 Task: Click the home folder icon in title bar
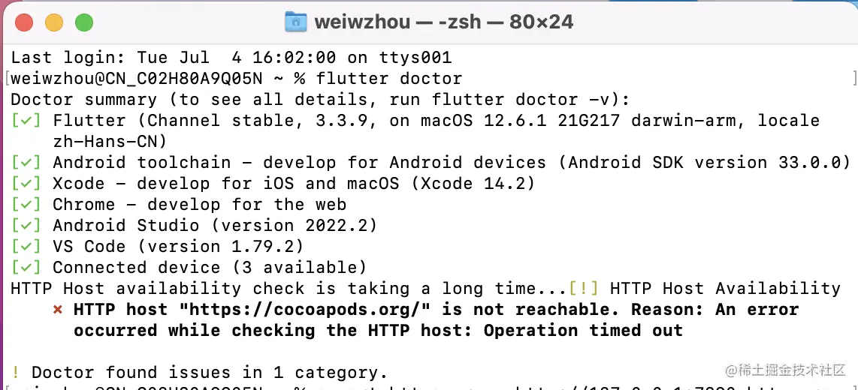click(x=295, y=22)
